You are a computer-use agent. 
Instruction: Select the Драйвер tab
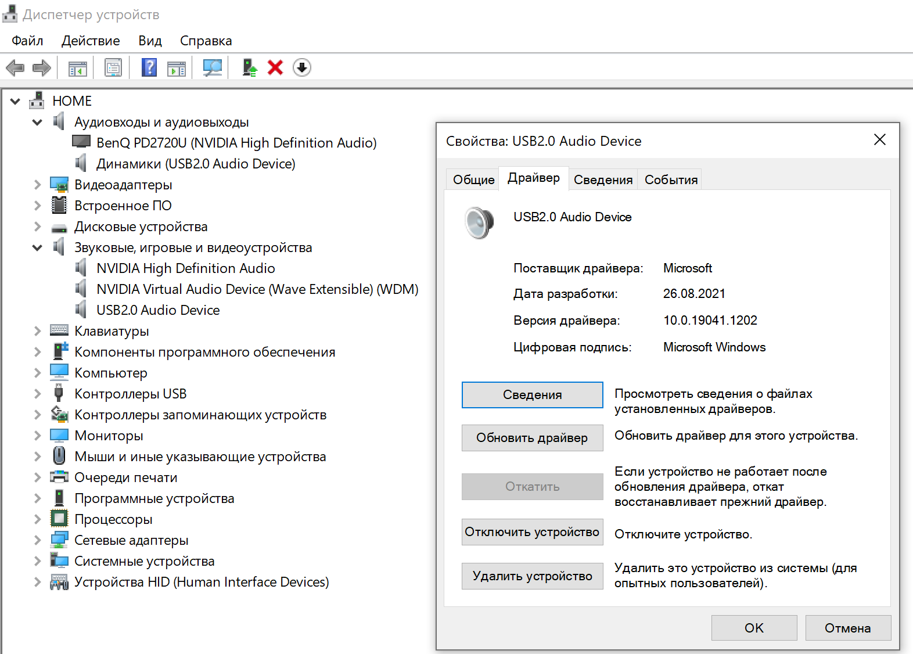tap(534, 178)
